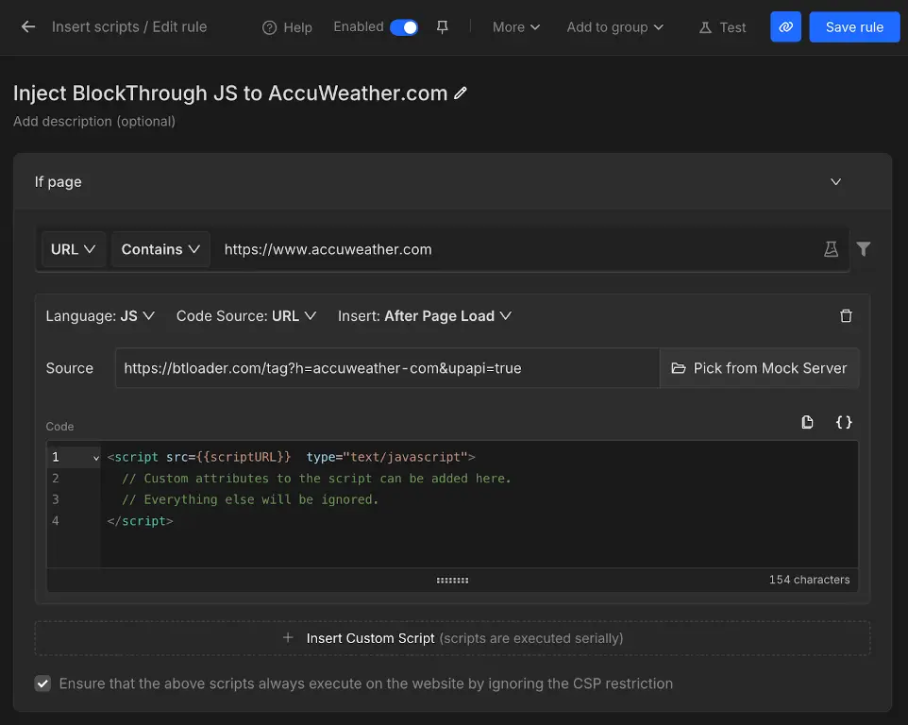Open the URL condition type dropdown

(x=73, y=249)
